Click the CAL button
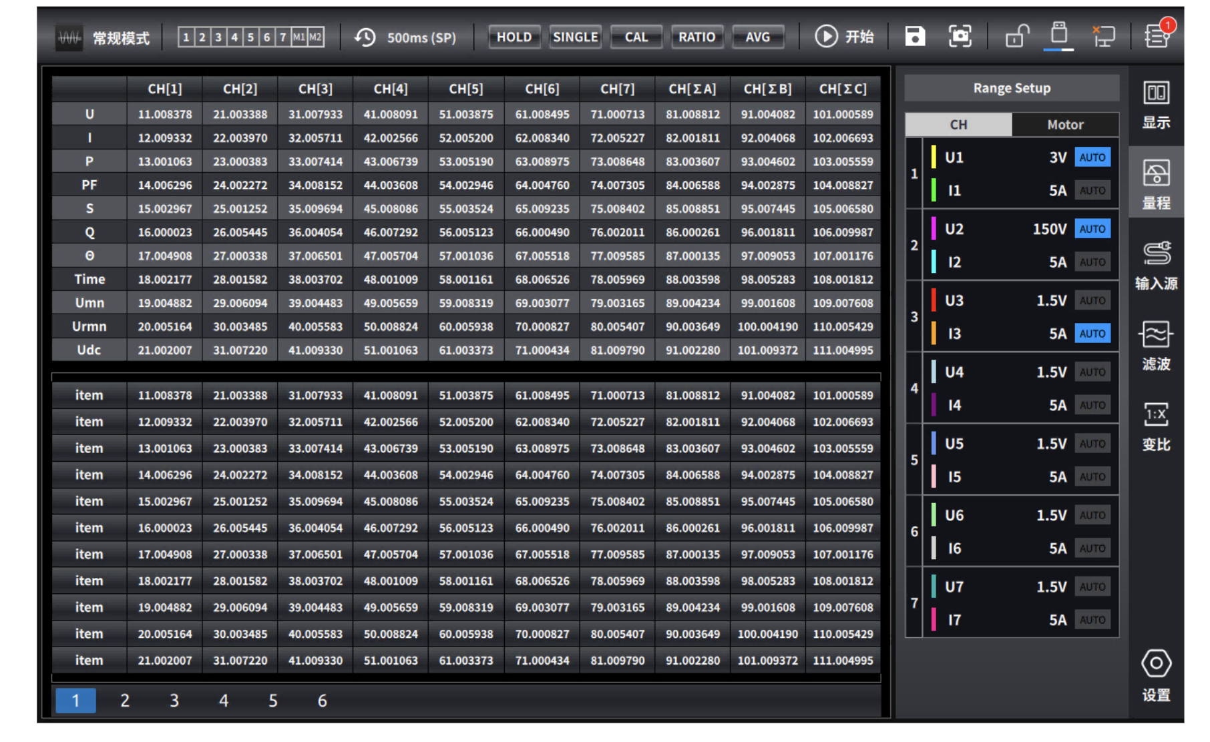This screenshot has width=1210, height=742. (636, 37)
